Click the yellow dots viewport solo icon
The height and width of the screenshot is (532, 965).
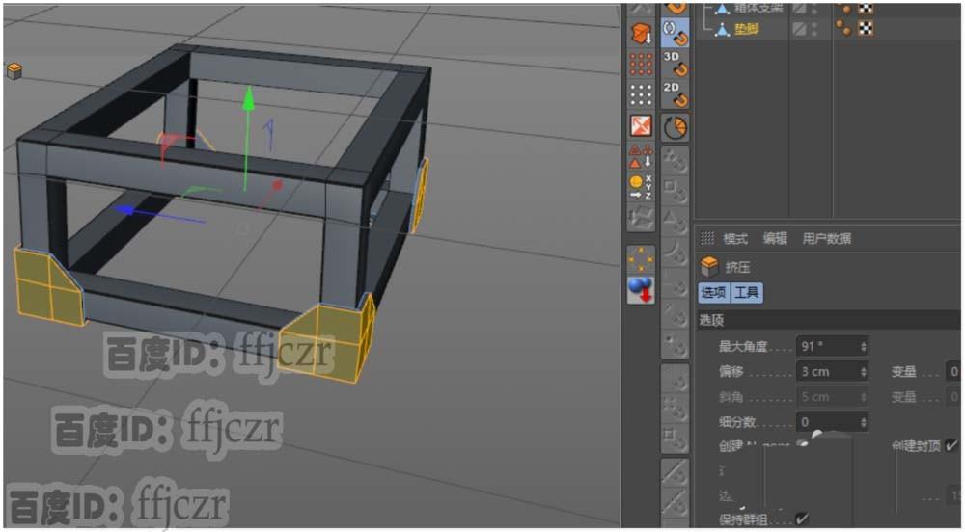coord(641,259)
